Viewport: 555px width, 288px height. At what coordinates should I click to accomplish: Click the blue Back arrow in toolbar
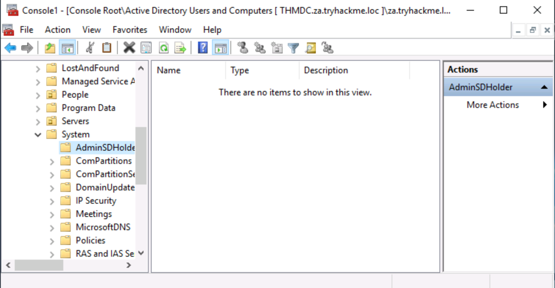10,48
